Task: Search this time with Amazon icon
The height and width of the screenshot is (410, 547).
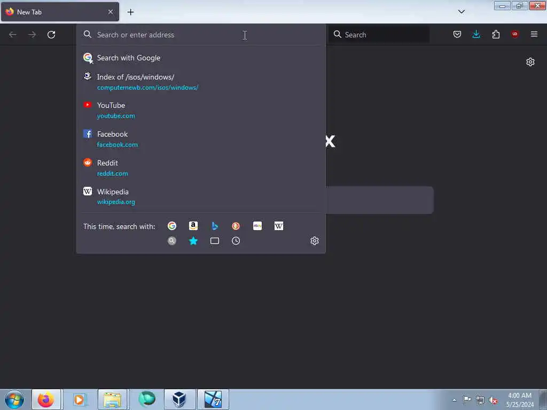Action: tap(193, 226)
